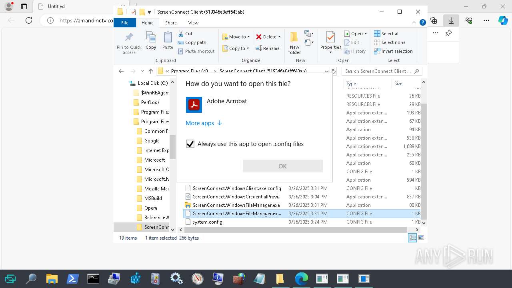Switch to the View ribbon tab
Image resolution: width=512 pixels, height=288 pixels.
pyautogui.click(x=193, y=23)
